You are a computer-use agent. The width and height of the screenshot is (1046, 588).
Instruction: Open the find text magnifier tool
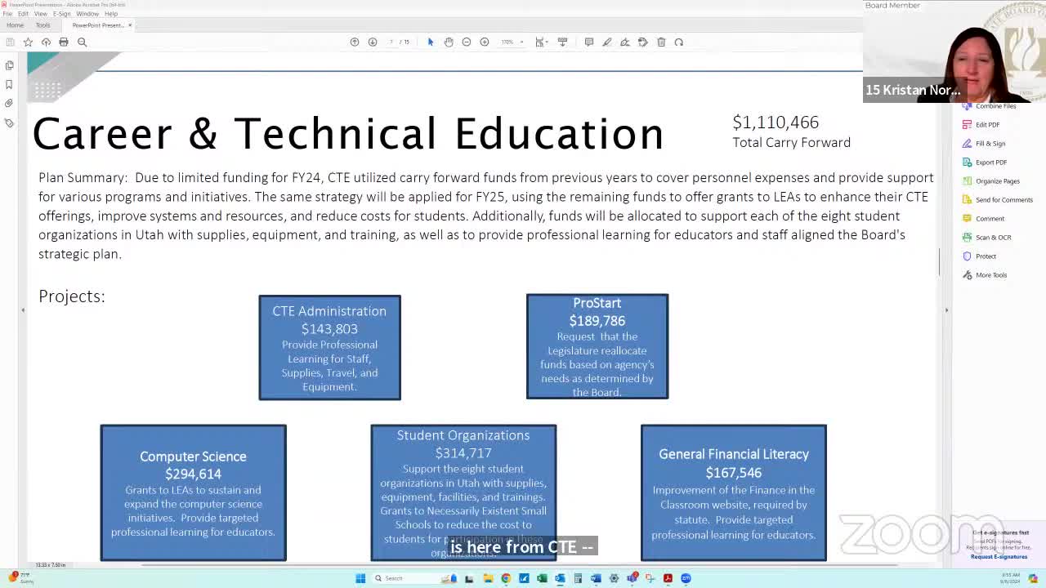point(82,42)
